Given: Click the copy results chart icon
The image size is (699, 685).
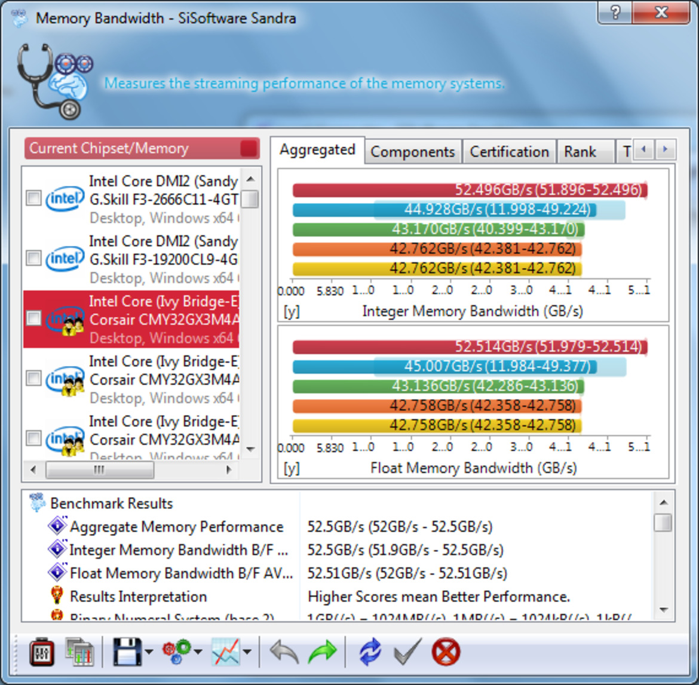Looking at the screenshot, I should tap(79, 653).
